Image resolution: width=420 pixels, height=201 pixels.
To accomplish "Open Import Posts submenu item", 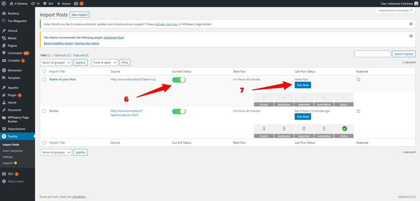I will click(10, 145).
